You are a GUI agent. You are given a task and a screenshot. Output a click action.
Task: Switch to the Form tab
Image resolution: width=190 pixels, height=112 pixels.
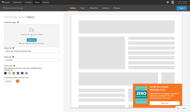click(83, 8)
